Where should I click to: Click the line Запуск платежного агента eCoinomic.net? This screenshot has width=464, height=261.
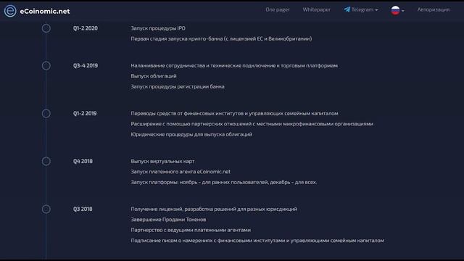point(181,172)
